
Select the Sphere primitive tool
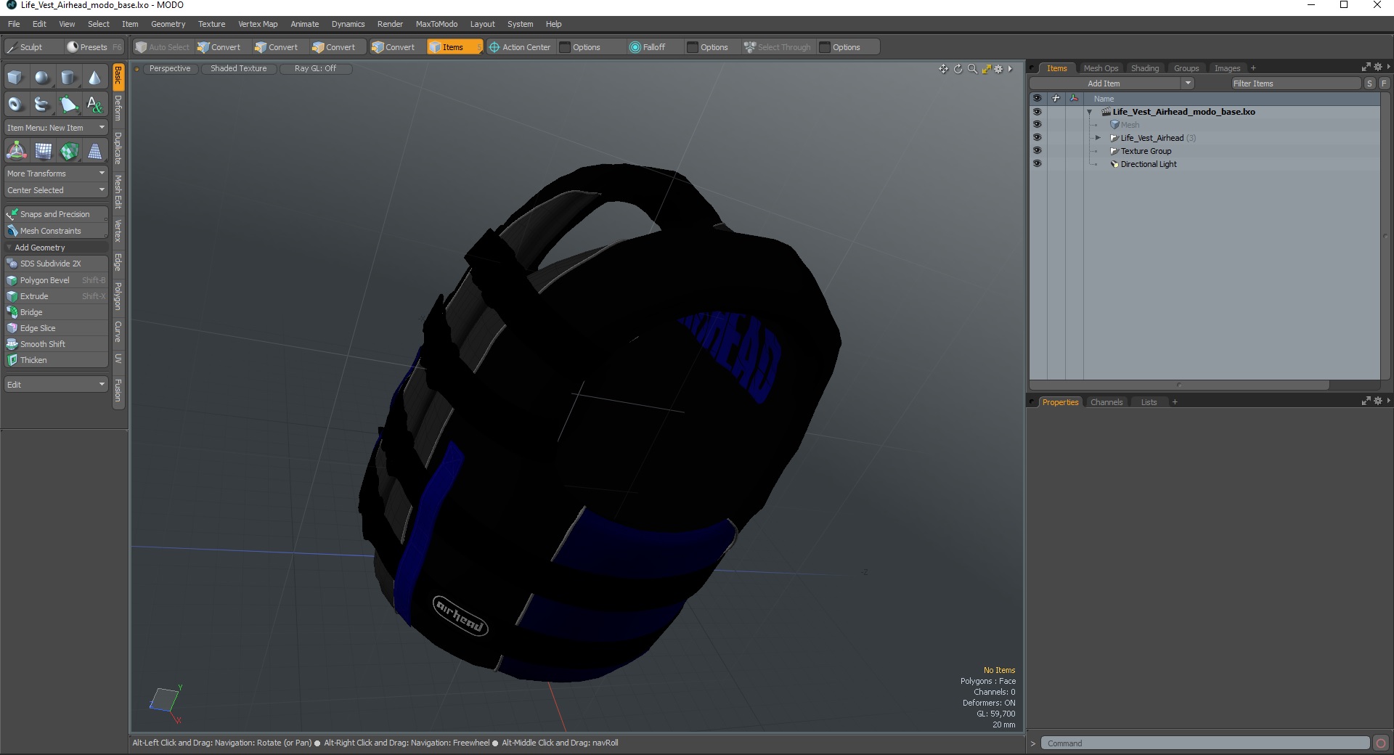tap(42, 77)
